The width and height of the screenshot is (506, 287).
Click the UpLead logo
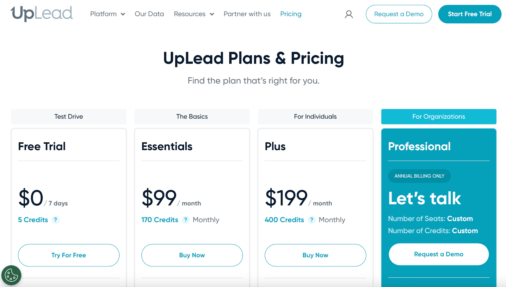41,13
